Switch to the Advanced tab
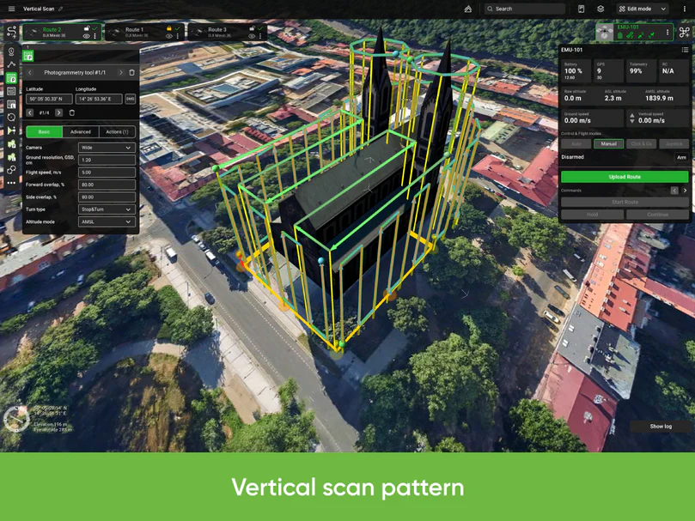The height and width of the screenshot is (521, 695). pos(81,132)
